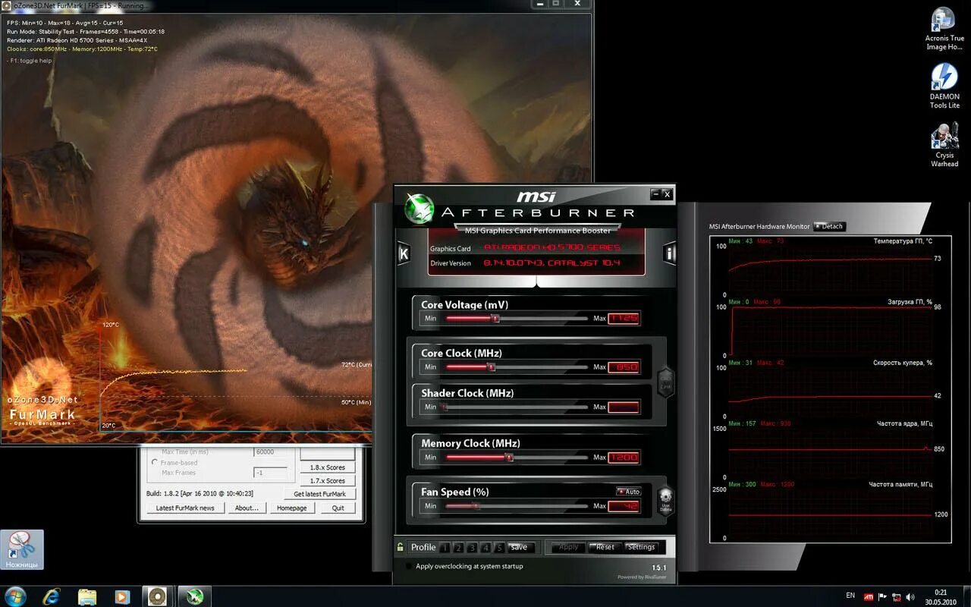The image size is (971, 607).
Task: Switch to FurMark taskbar button
Action: [x=157, y=596]
